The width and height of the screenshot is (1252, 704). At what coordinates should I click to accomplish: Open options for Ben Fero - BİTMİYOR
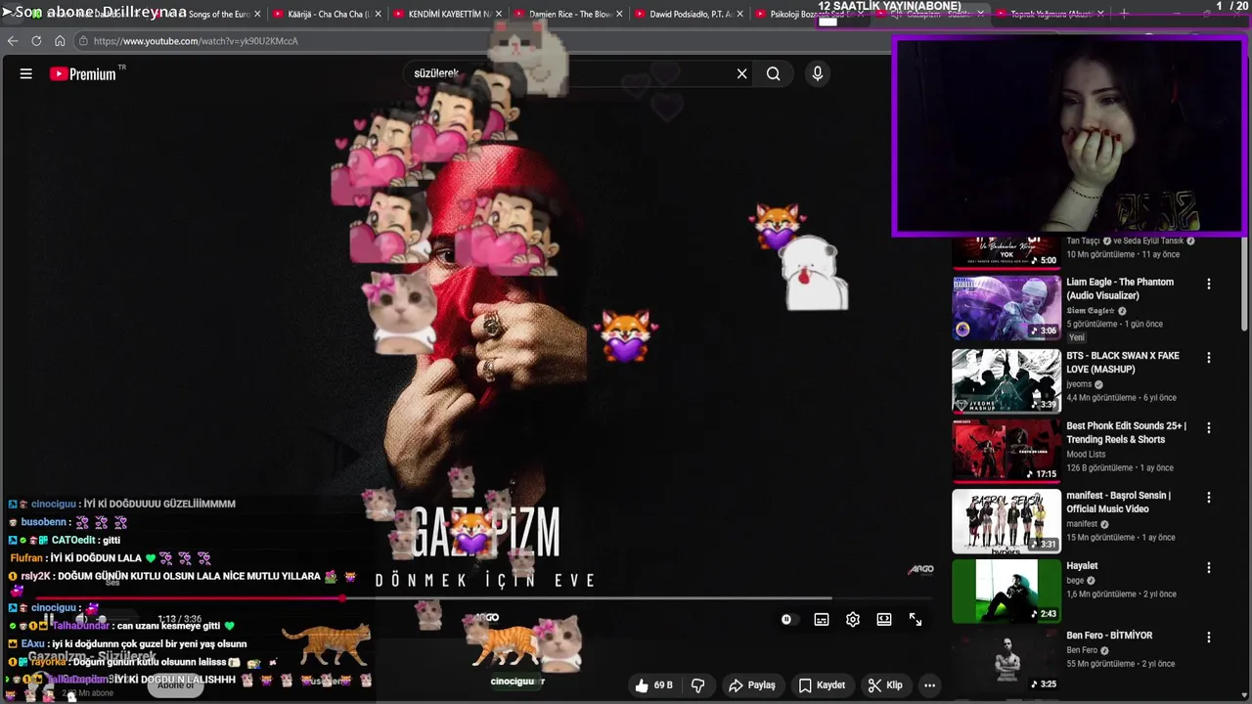(1209, 638)
